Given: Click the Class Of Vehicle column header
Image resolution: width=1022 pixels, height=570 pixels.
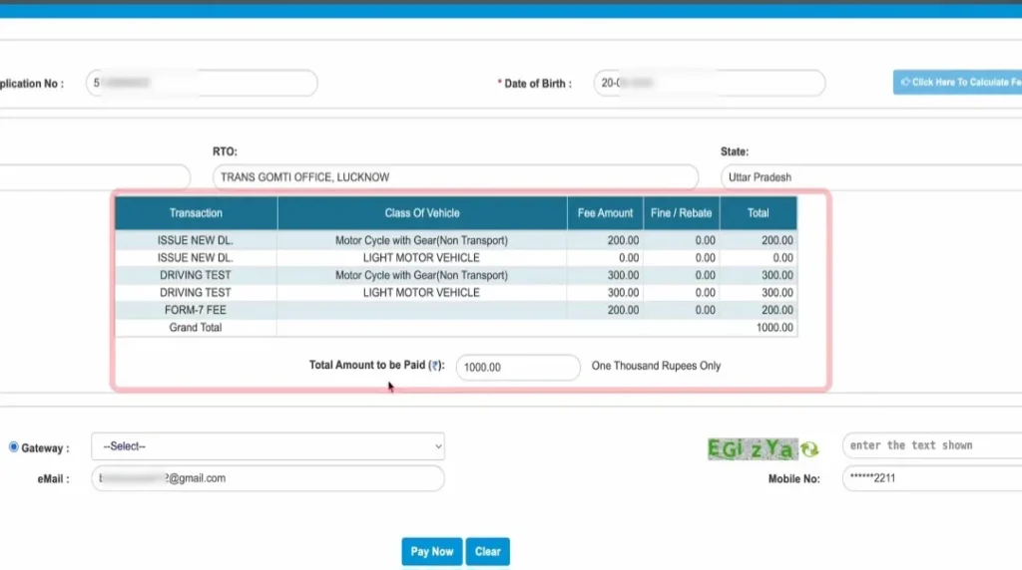Looking at the screenshot, I should pyautogui.click(x=422, y=213).
